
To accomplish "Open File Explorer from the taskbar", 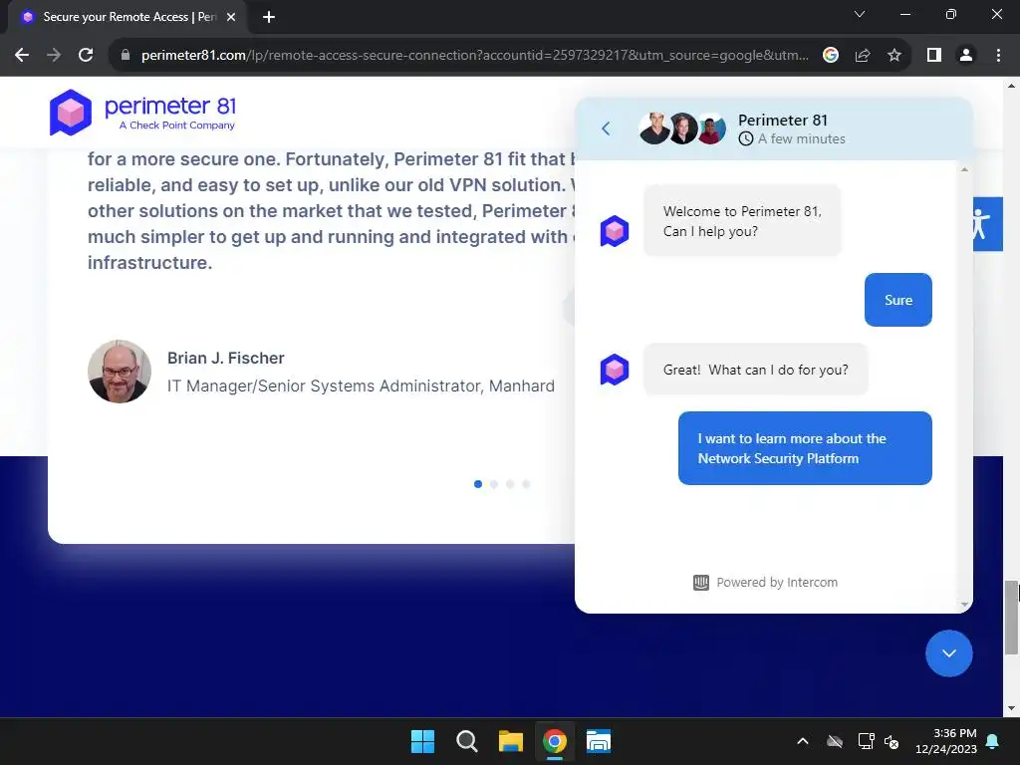I will pyautogui.click(x=511, y=741).
